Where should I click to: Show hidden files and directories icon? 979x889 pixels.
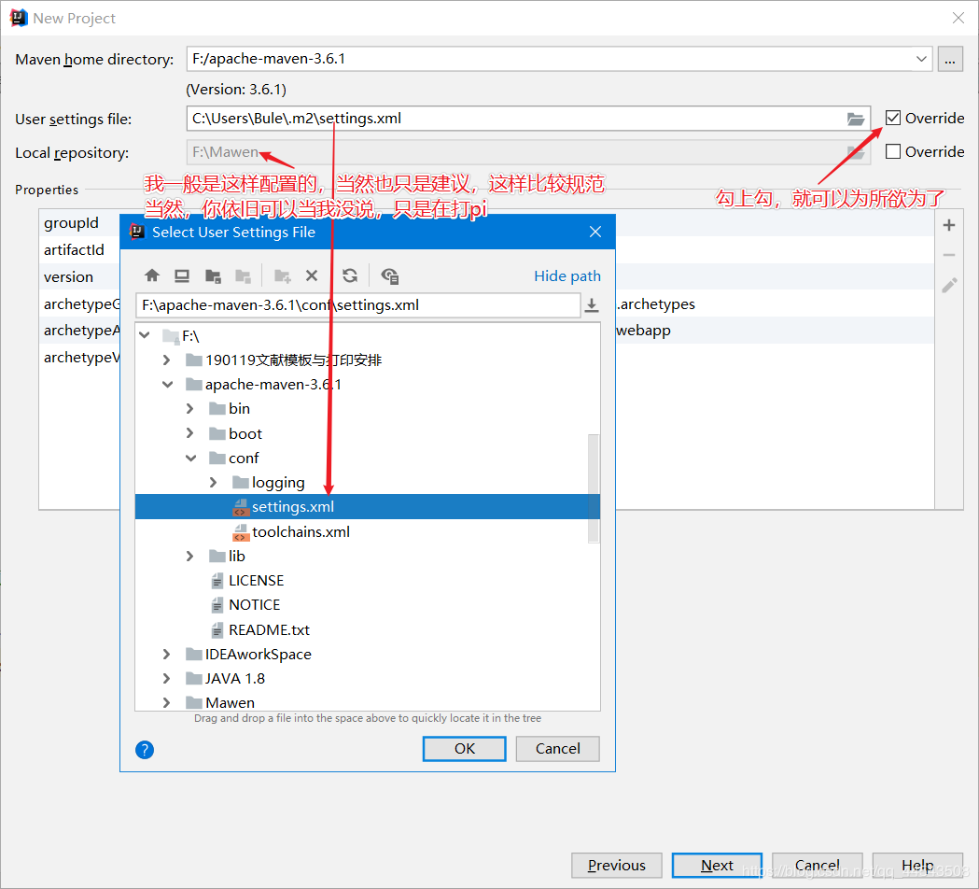pos(389,275)
